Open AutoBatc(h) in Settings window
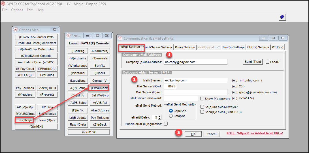The width and height of the screenshot is (309, 153). tap(100, 51)
